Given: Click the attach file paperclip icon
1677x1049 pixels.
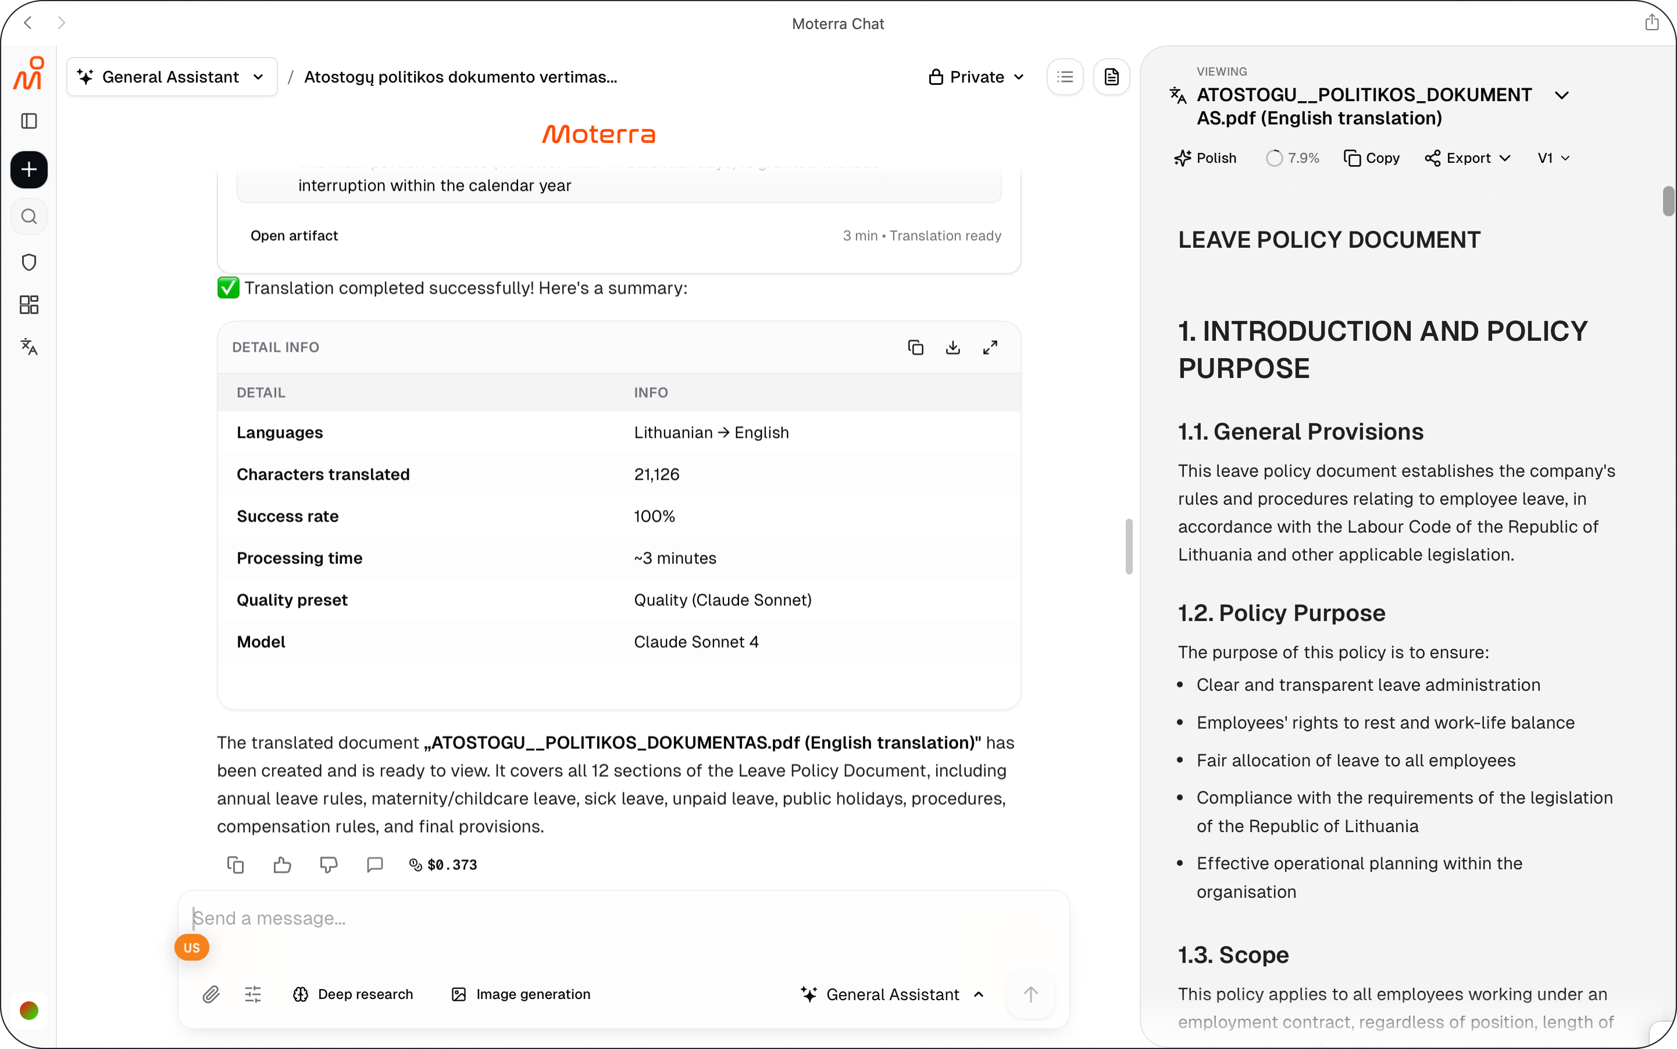Looking at the screenshot, I should 211,994.
